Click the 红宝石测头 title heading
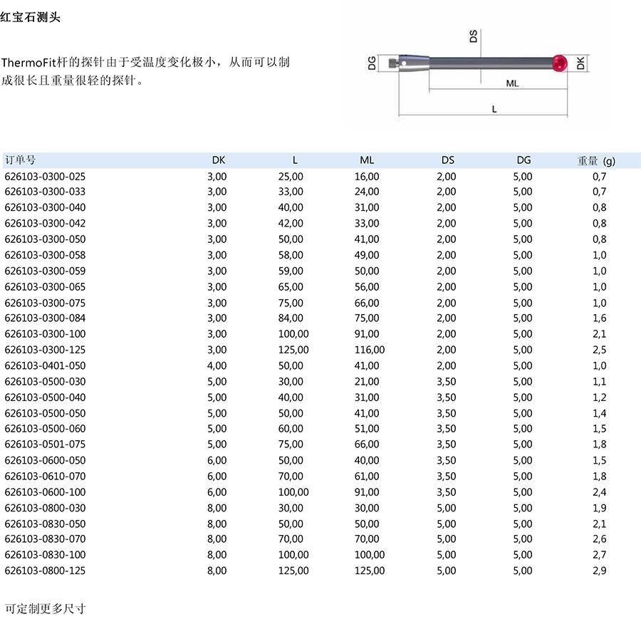The width and height of the screenshot is (641, 619). (x=30, y=17)
